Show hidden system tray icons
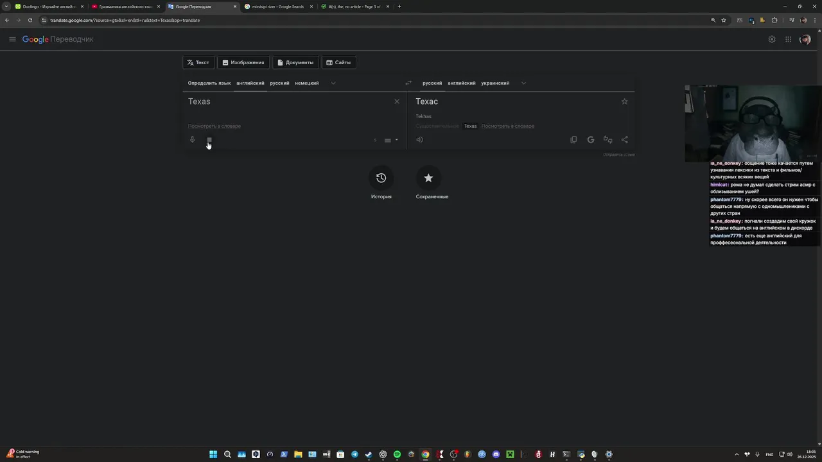The image size is (822, 462). coord(737,454)
